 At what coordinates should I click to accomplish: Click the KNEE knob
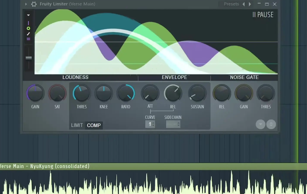click(104, 93)
